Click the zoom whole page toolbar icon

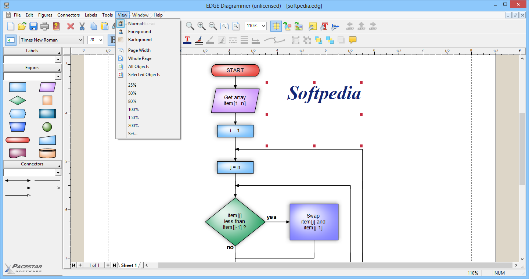pyautogui.click(x=235, y=26)
